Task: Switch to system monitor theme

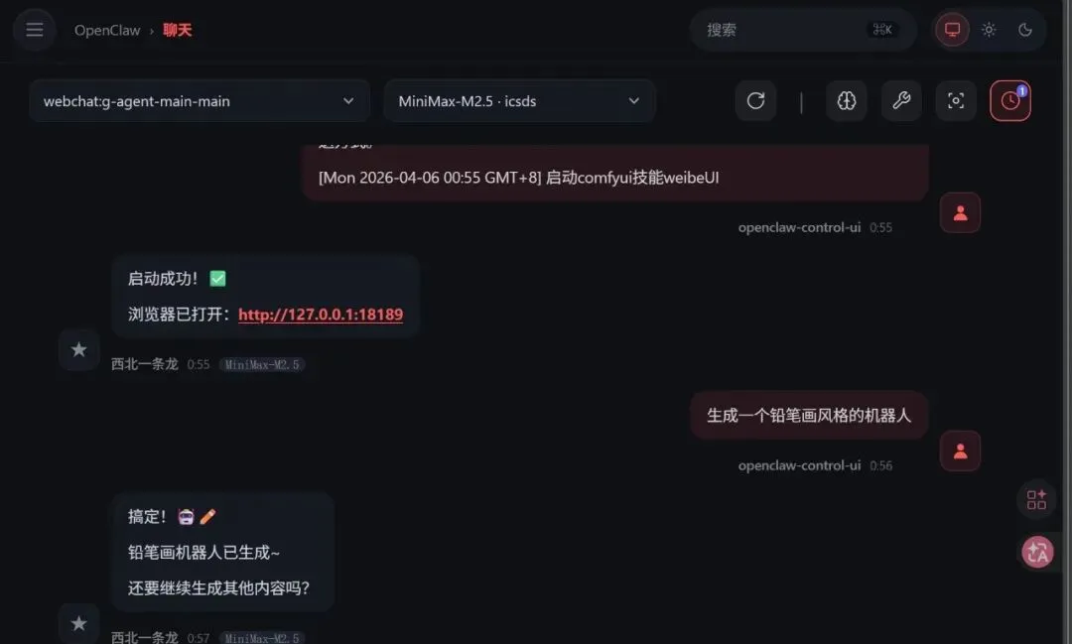Action: [952, 30]
